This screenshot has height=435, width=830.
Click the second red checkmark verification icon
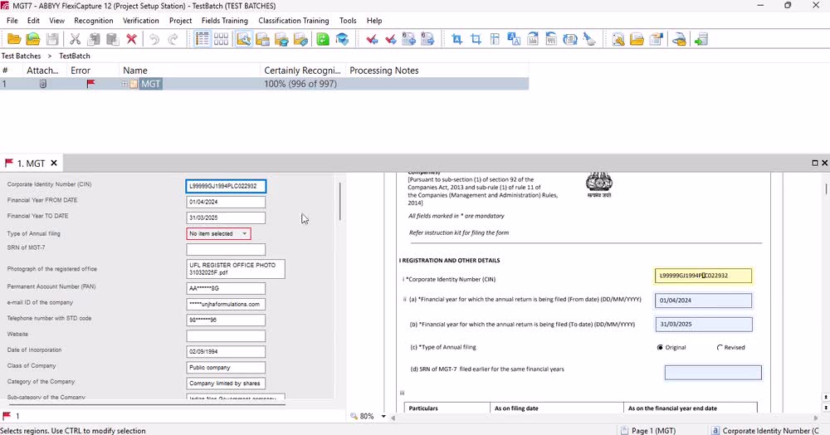click(x=390, y=39)
